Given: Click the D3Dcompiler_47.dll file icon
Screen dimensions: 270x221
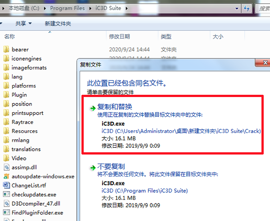Looking at the screenshot, I should click(6, 203).
